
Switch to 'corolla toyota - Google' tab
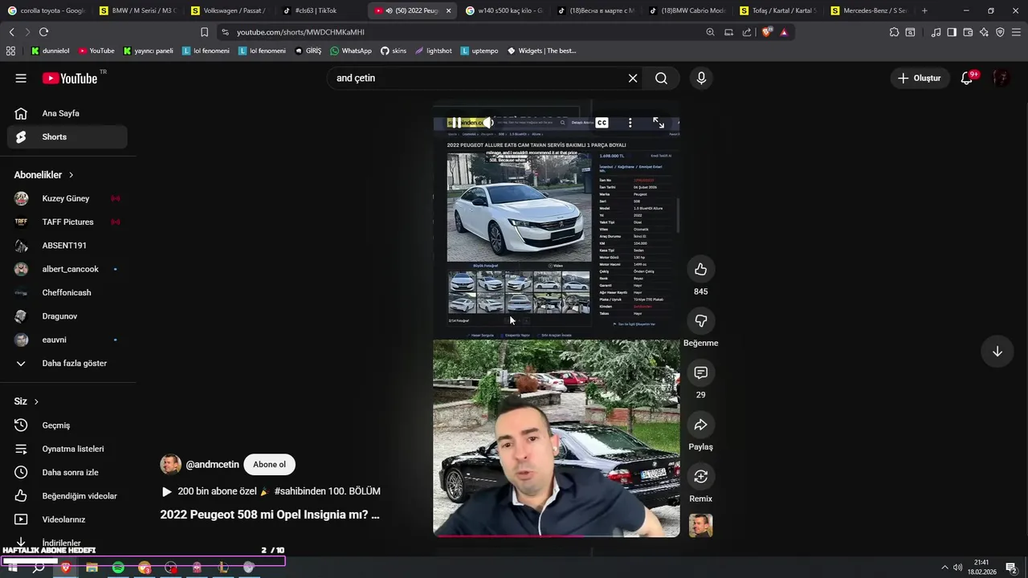click(x=46, y=10)
